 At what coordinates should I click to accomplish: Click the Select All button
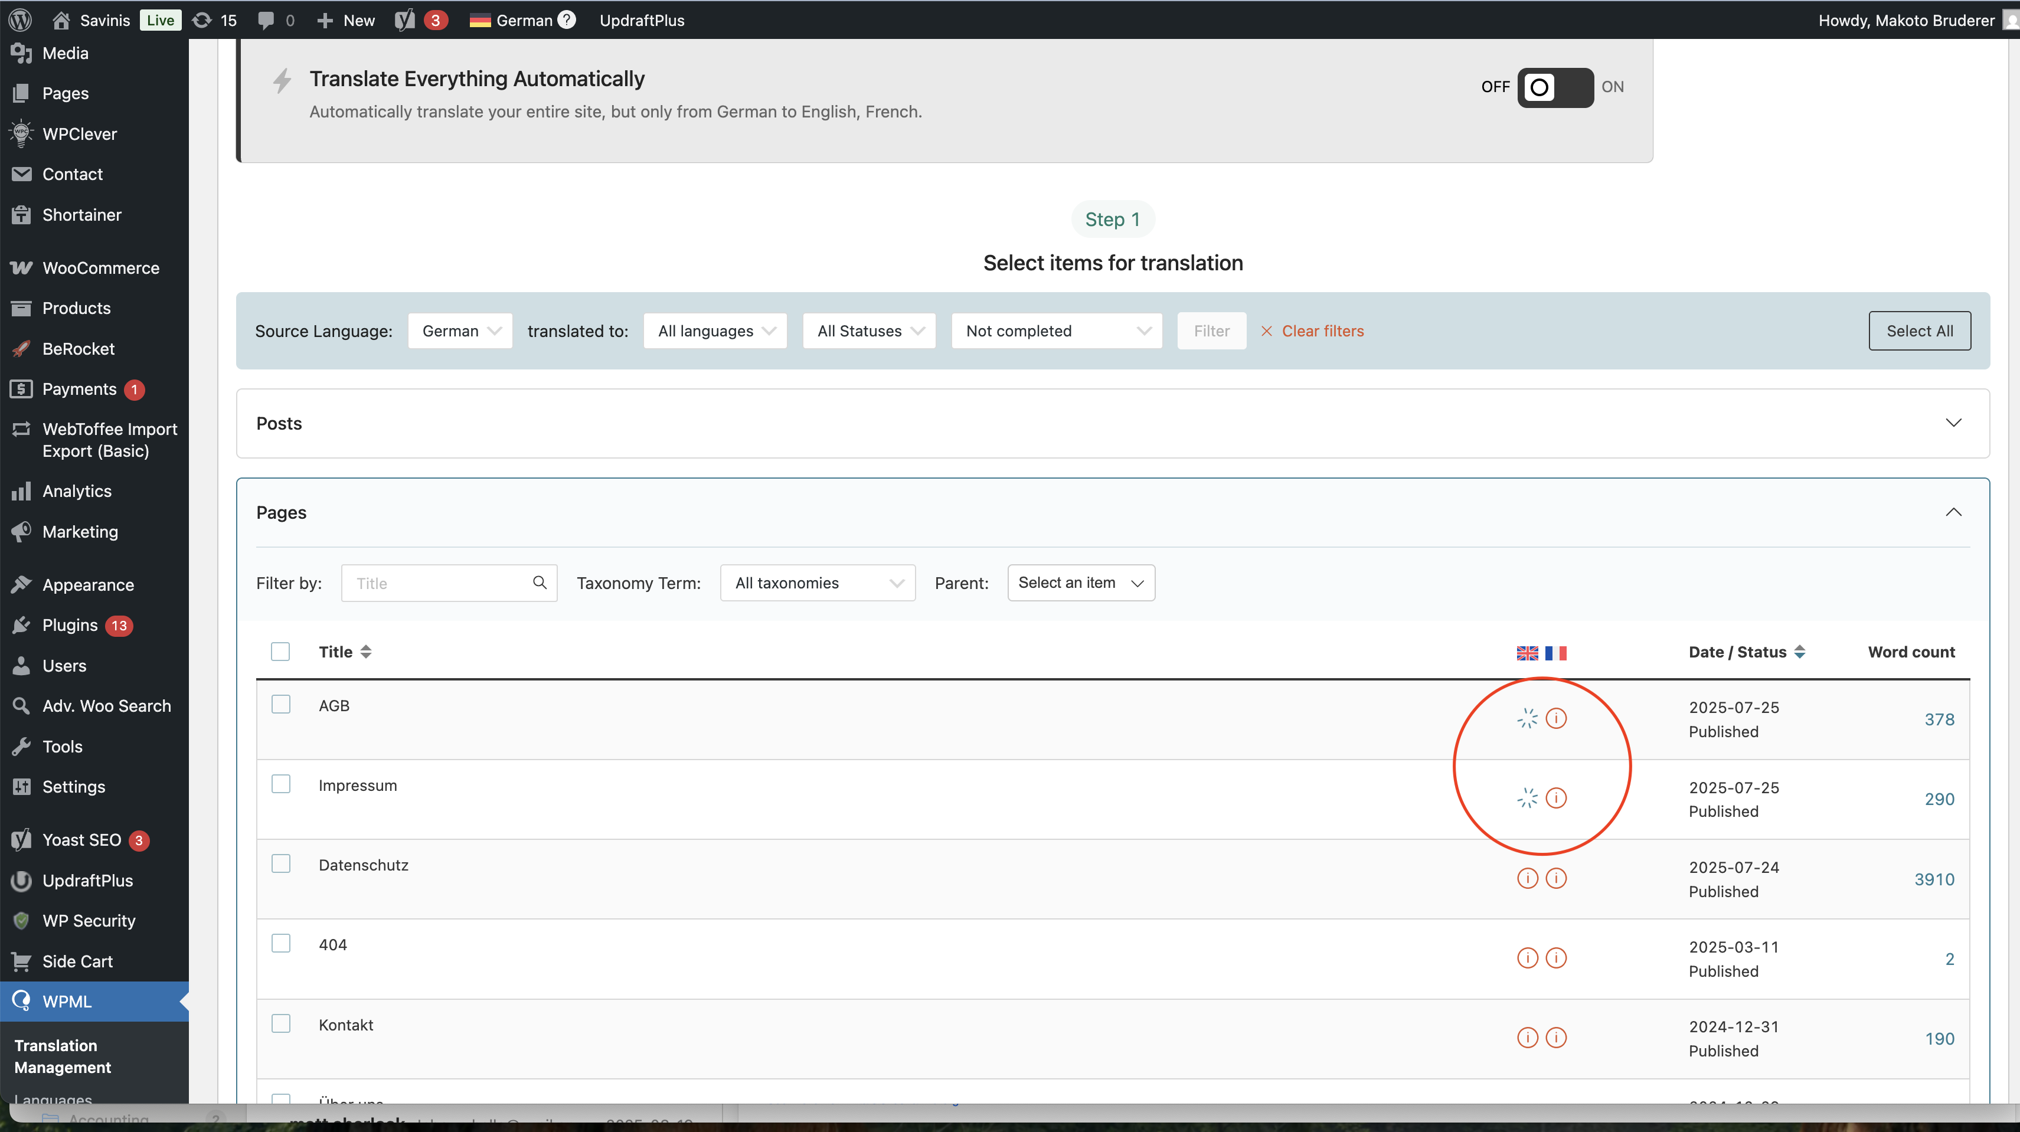(x=1920, y=331)
